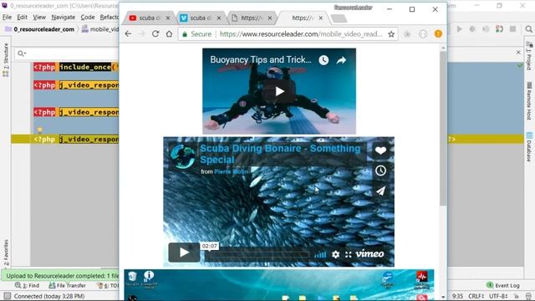Image resolution: width=535 pixels, height=301 pixels.
Task: Enter fullscreen on the Vimeo player
Action: click(x=348, y=254)
